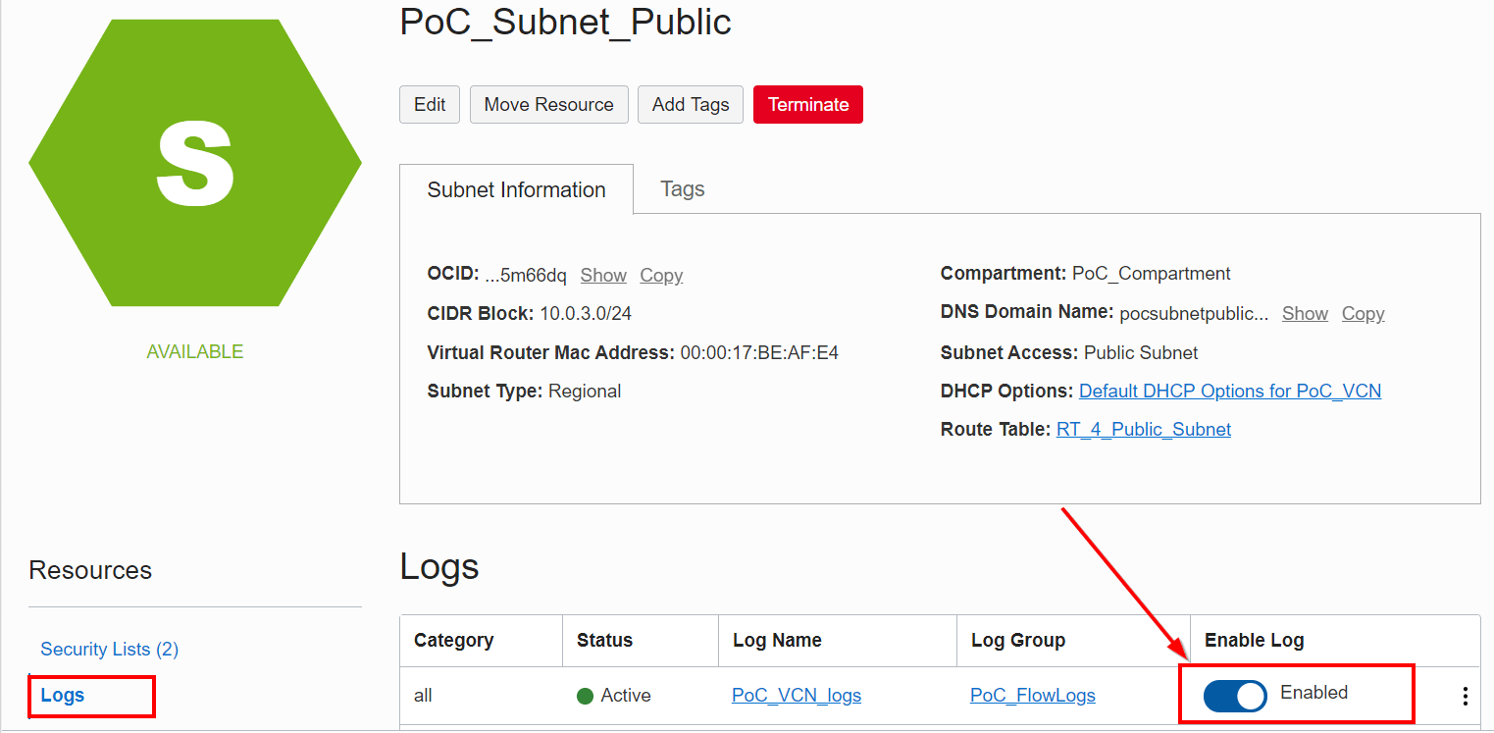The height and width of the screenshot is (733, 1494).
Task: Click the green hexagon subnet icon
Action: 194,162
